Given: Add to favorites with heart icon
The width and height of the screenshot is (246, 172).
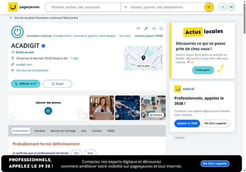Looking at the screenshot, I should click(x=161, y=28).
